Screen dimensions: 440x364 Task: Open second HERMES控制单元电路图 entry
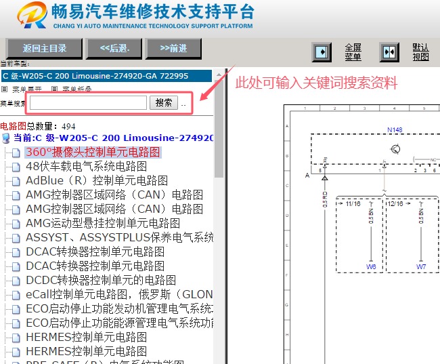pos(87,352)
